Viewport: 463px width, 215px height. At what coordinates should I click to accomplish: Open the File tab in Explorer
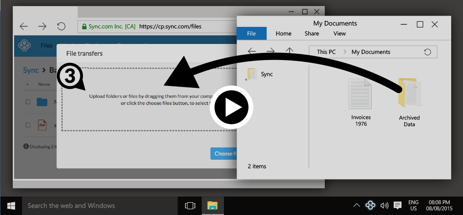251,34
